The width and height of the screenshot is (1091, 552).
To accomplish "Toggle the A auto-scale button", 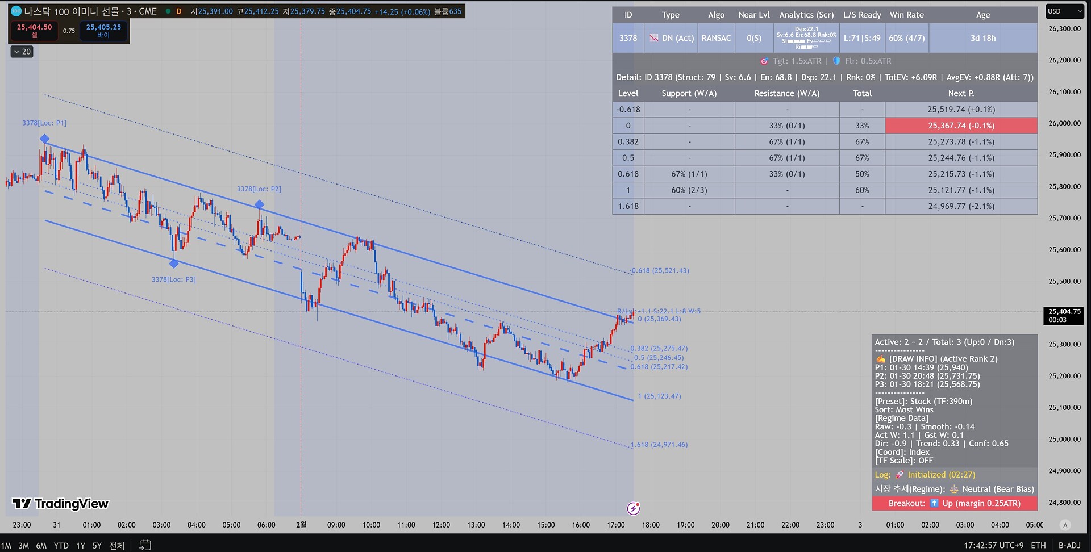I will (x=1065, y=525).
